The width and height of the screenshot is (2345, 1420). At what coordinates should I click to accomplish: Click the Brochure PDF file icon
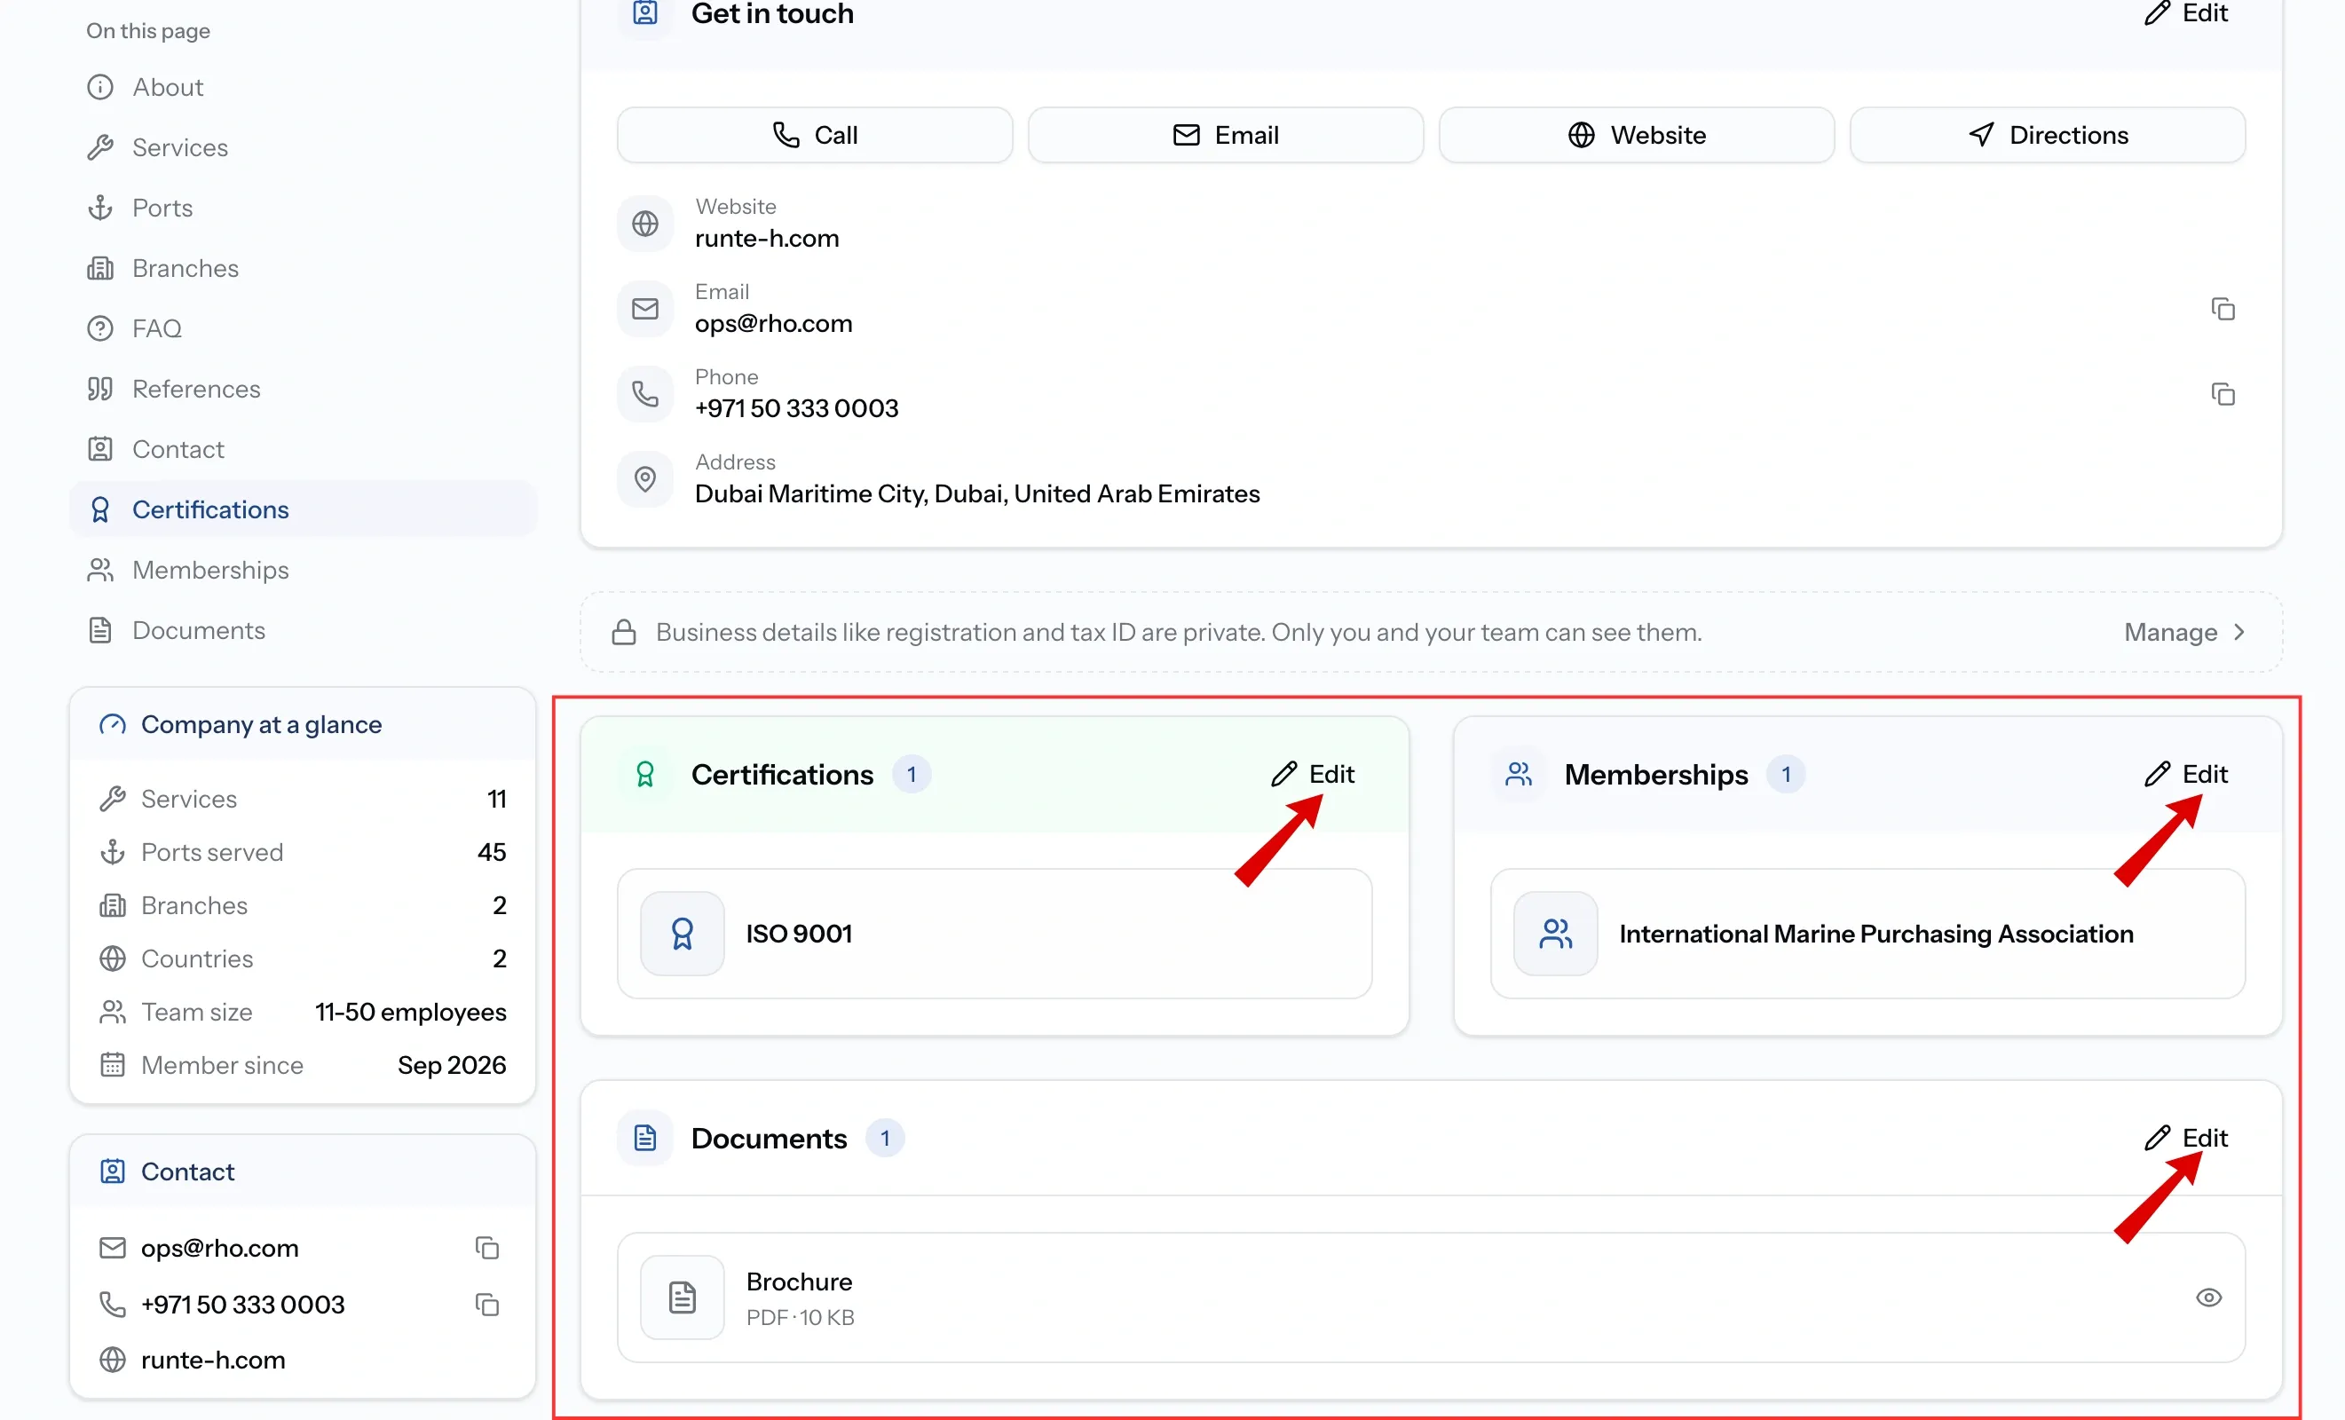pos(683,1298)
